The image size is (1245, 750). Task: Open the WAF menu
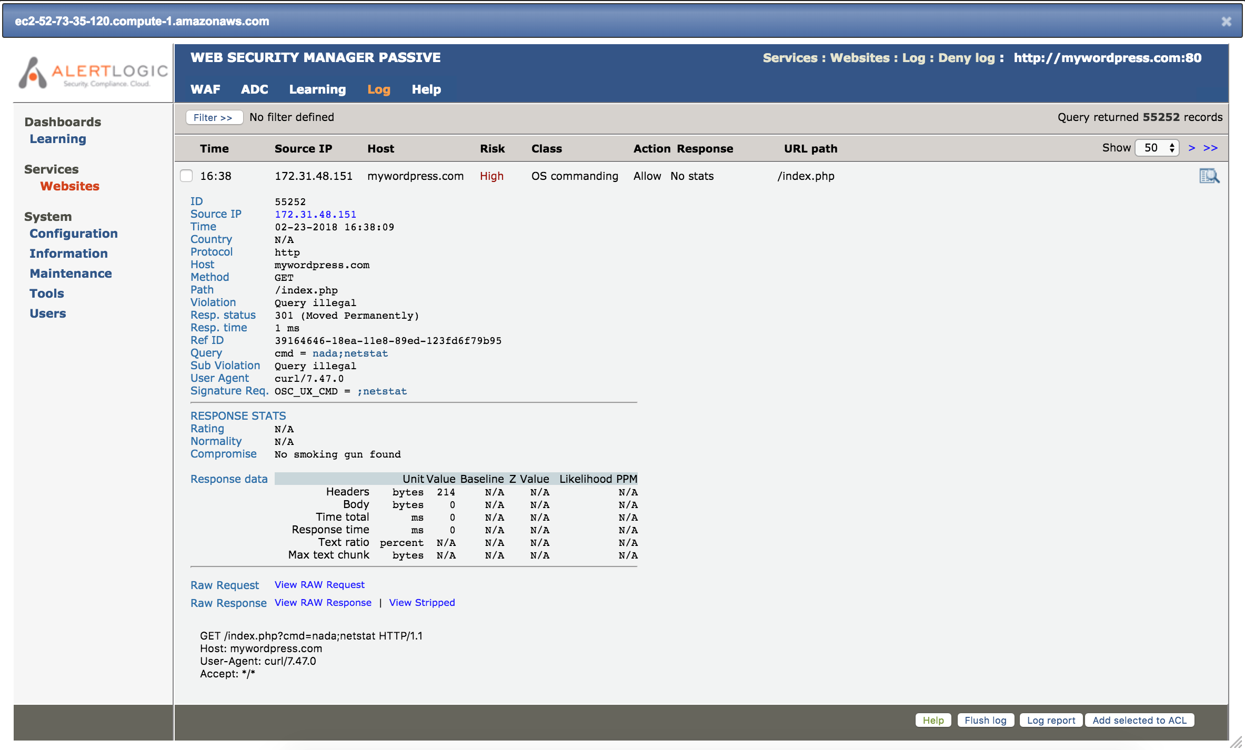tap(205, 89)
